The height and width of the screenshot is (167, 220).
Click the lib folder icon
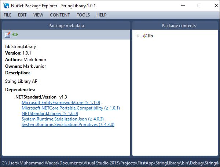pyautogui.click(x=144, y=36)
